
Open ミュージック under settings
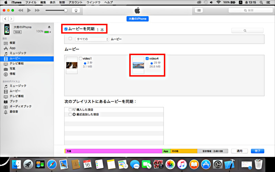pyautogui.click(x=18, y=53)
